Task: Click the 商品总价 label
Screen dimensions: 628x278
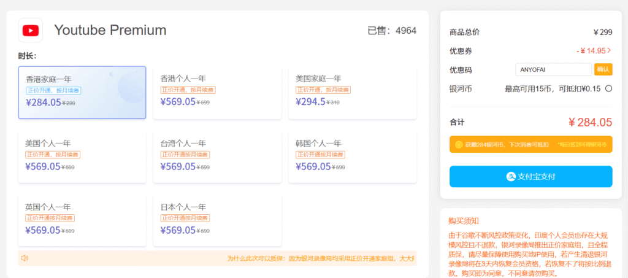Action: [x=465, y=33]
